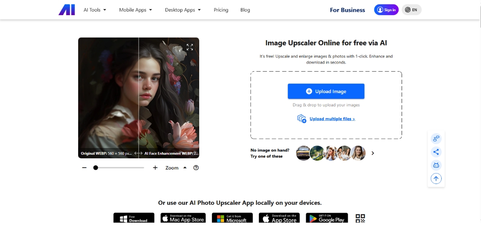Image resolution: width=481 pixels, height=244 pixels.
Task: Click the iOS App Store download badge
Action: click(279, 218)
